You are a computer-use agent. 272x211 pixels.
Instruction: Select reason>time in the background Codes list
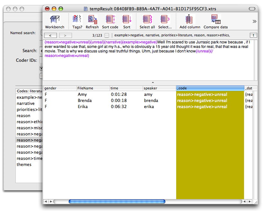tap(29, 159)
